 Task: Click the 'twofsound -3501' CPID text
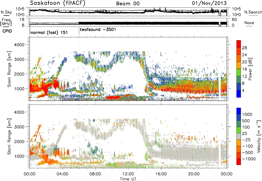(x=98, y=30)
